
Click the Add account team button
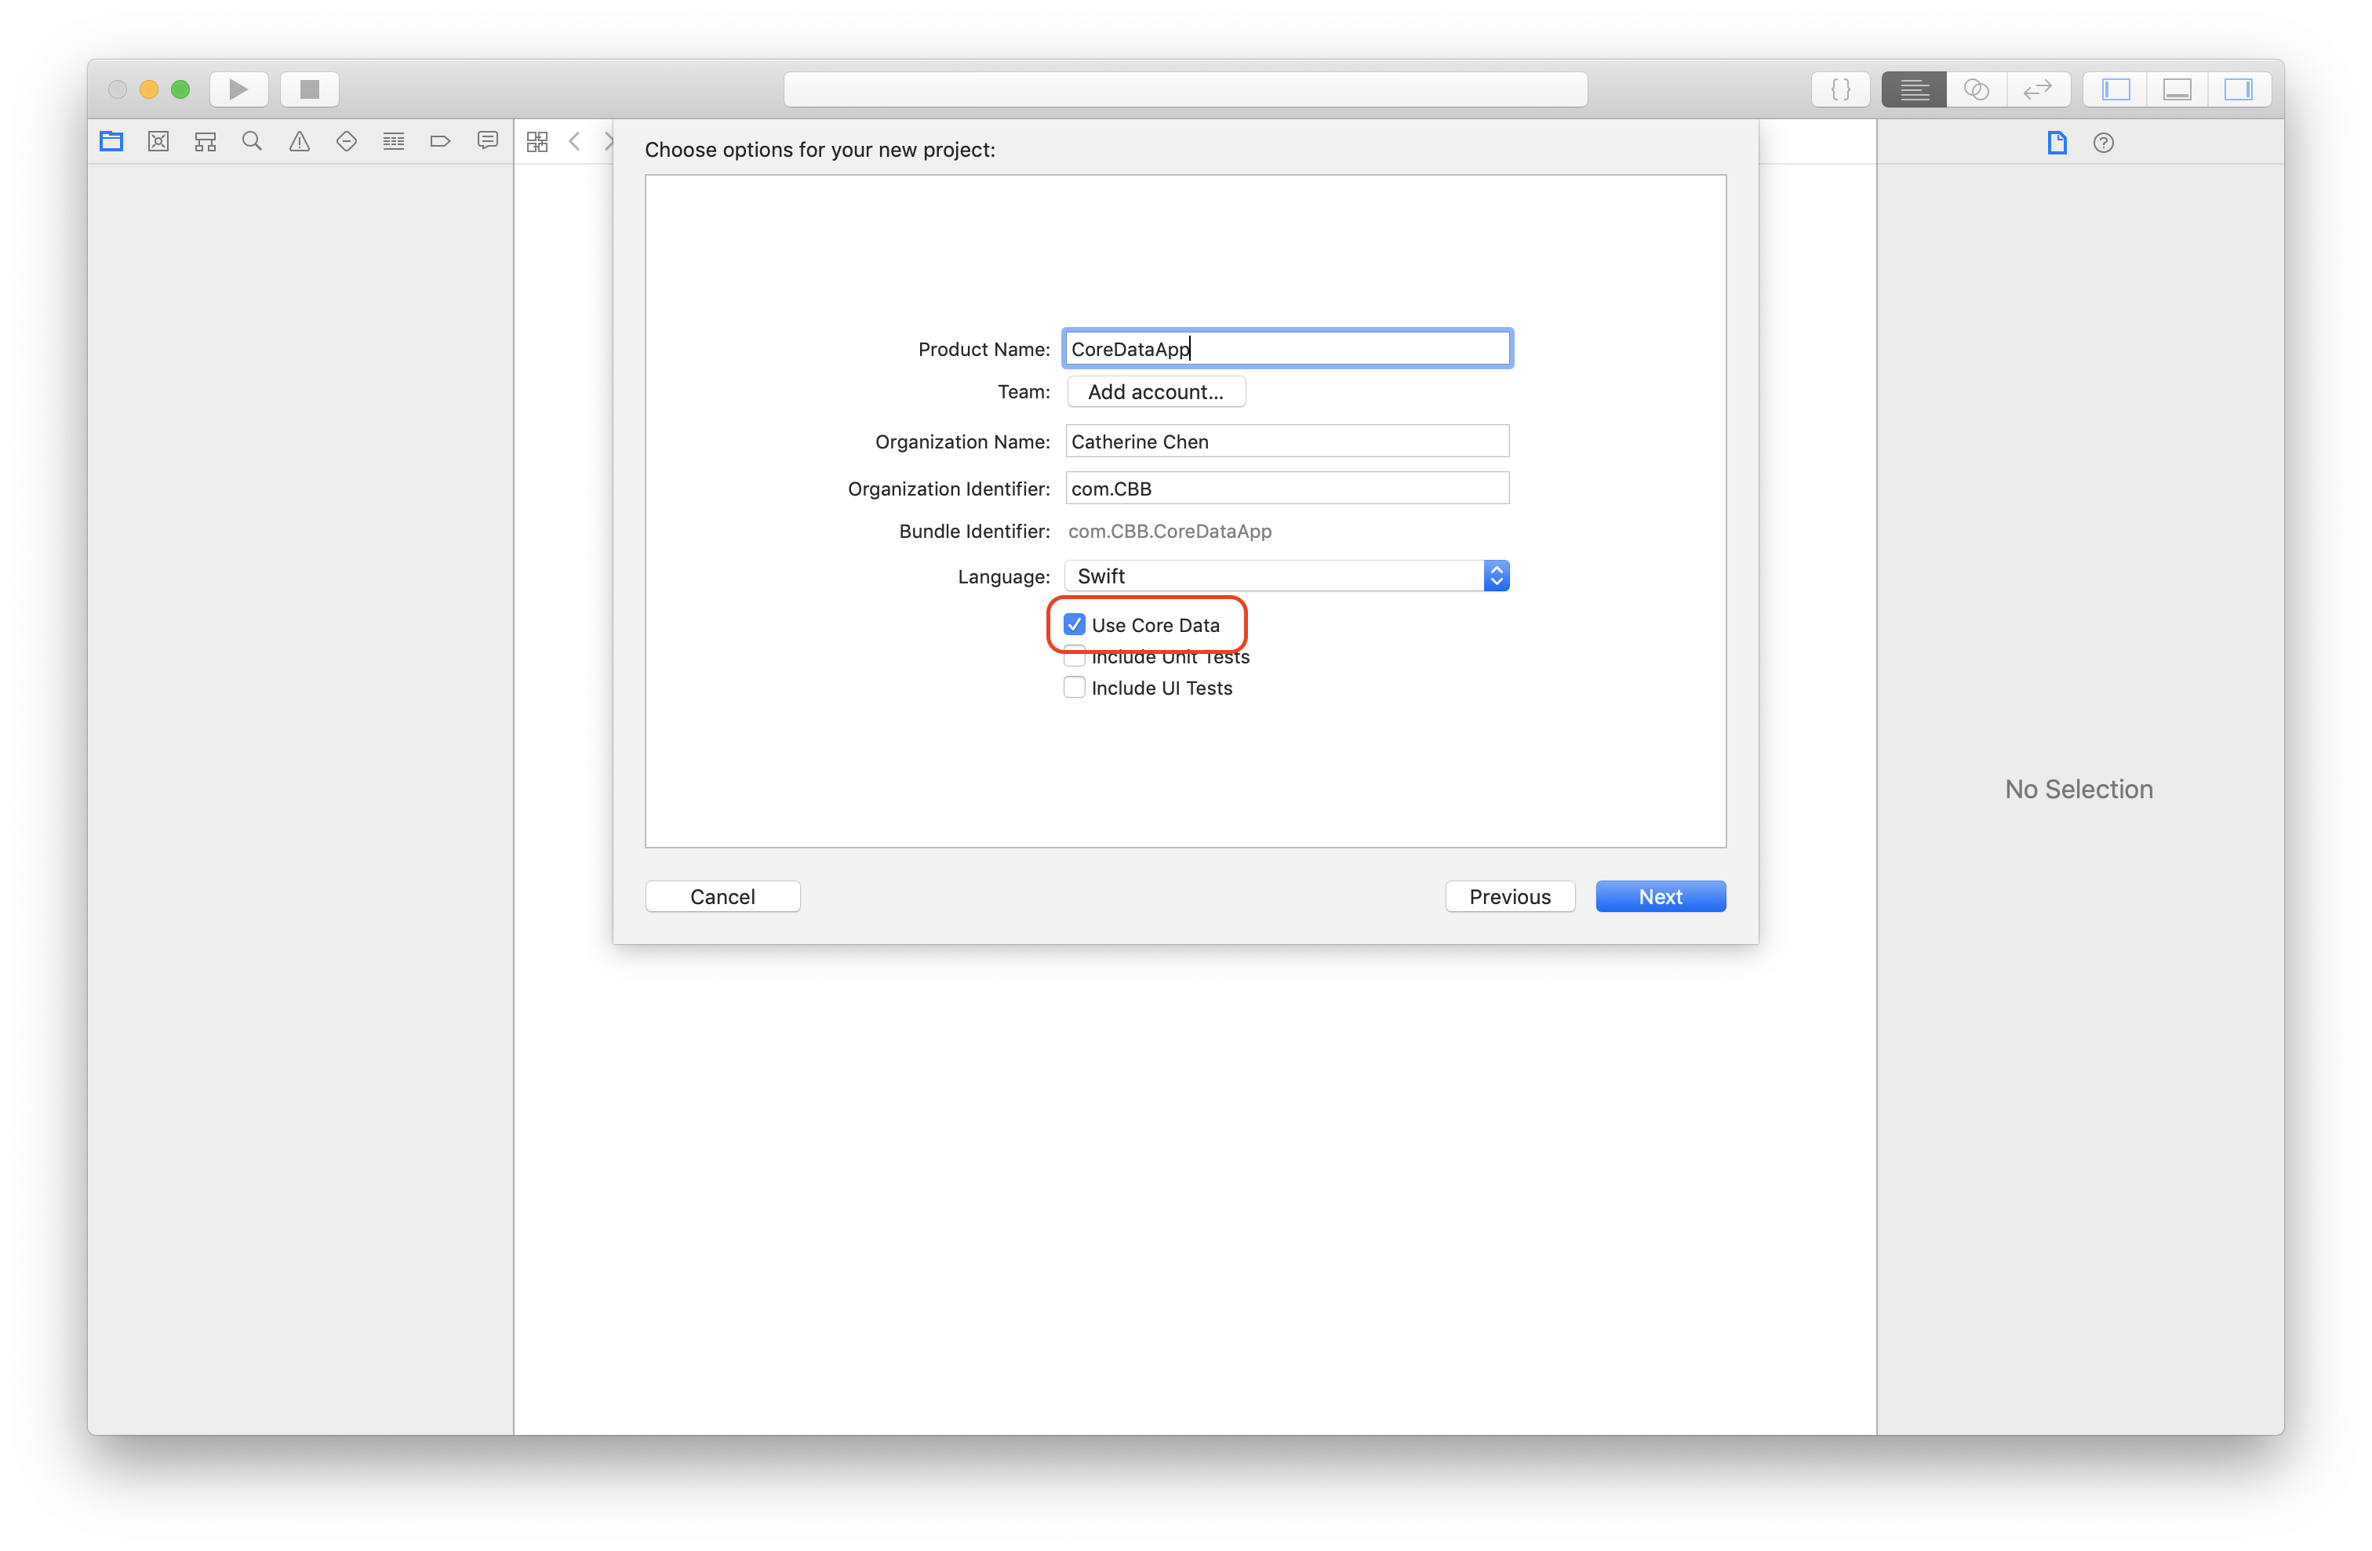1156,391
